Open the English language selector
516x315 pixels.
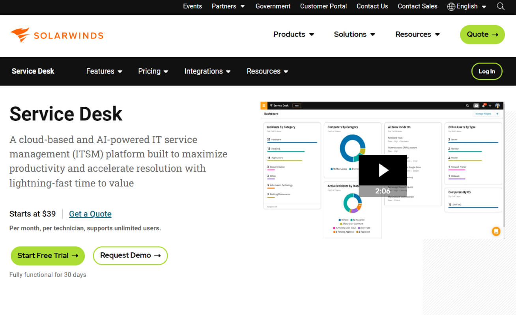(x=467, y=6)
